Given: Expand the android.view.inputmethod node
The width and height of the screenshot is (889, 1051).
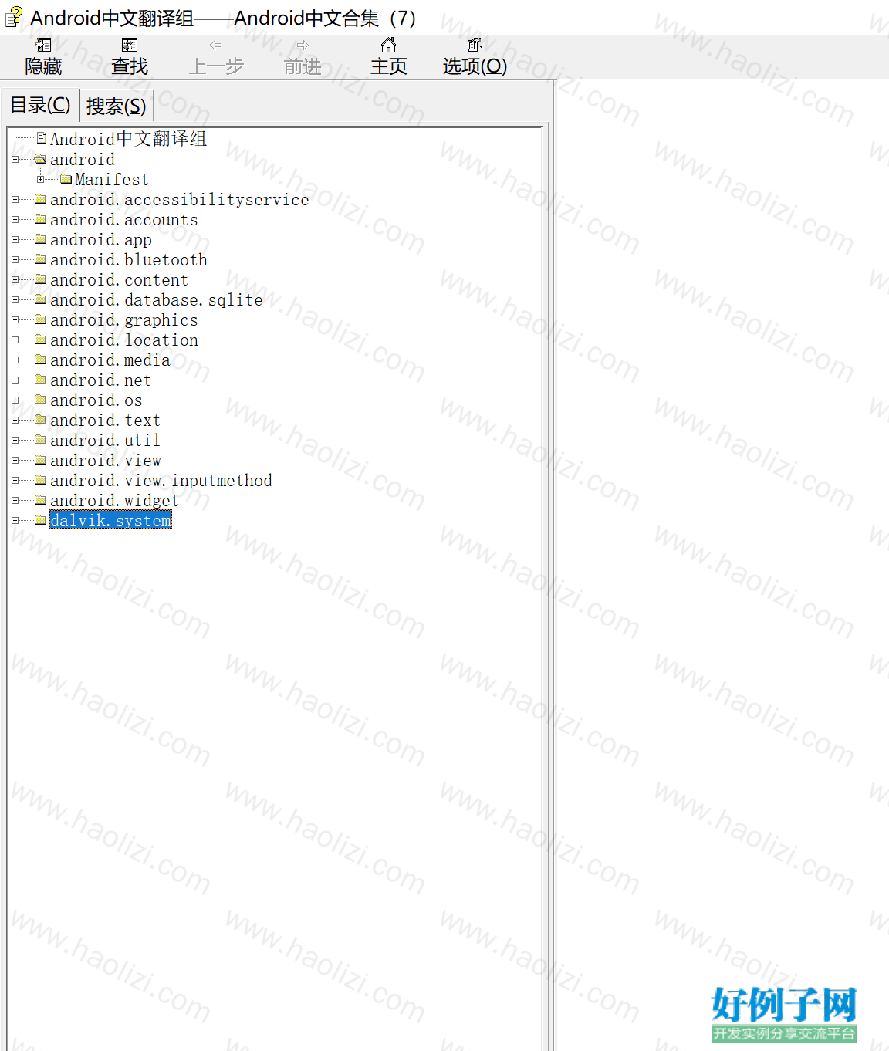Looking at the screenshot, I should (x=15, y=481).
